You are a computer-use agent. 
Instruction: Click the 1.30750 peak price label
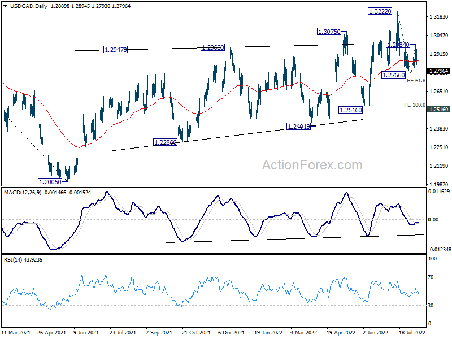click(x=329, y=32)
